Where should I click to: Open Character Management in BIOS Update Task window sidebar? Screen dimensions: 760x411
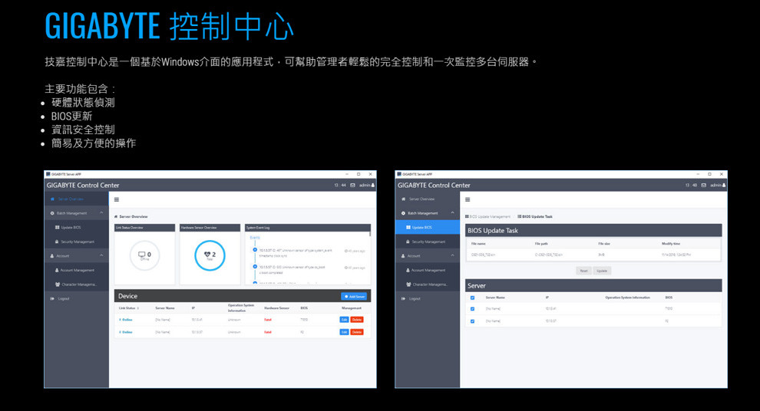(428, 284)
